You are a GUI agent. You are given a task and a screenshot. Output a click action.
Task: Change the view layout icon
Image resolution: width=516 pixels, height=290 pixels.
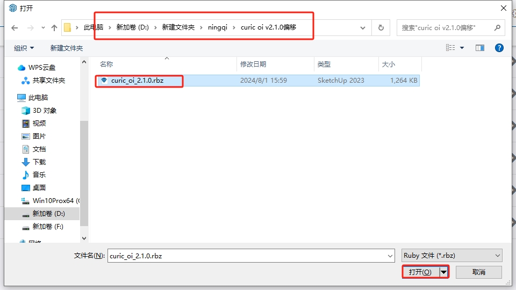(450, 48)
